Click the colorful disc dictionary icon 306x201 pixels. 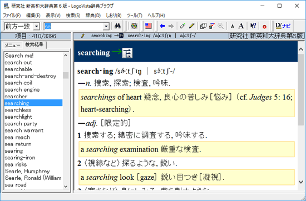coord(134,26)
